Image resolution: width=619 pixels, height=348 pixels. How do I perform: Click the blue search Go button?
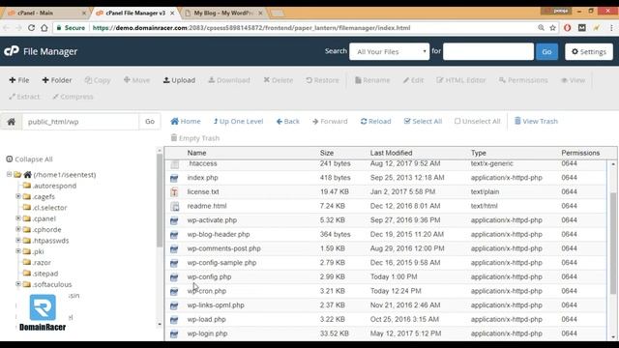pos(546,51)
